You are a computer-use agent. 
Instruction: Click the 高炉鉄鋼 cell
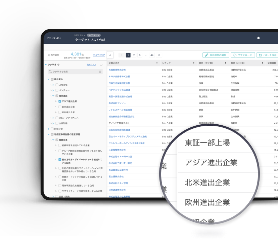click(x=235, y=110)
